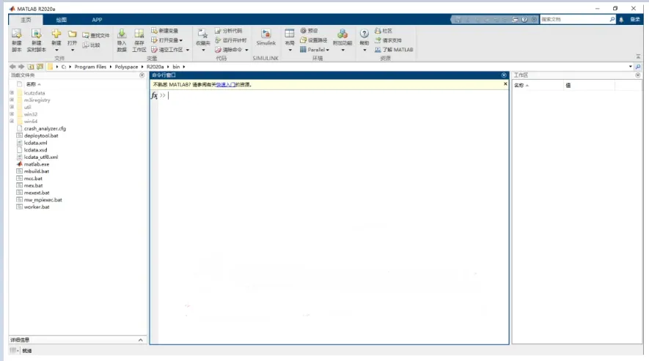Click New Variable (新建变量)
649x361 pixels.
(x=165, y=31)
